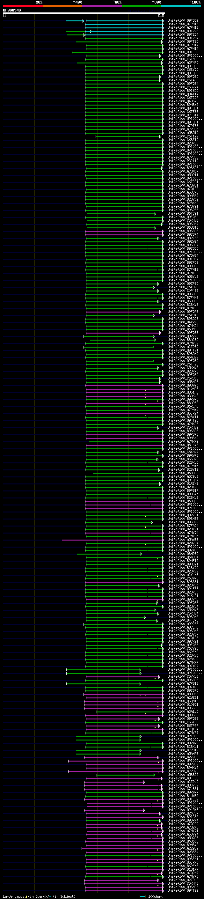Select the UniRef100_B7FAD4 label

(x=183, y=526)
